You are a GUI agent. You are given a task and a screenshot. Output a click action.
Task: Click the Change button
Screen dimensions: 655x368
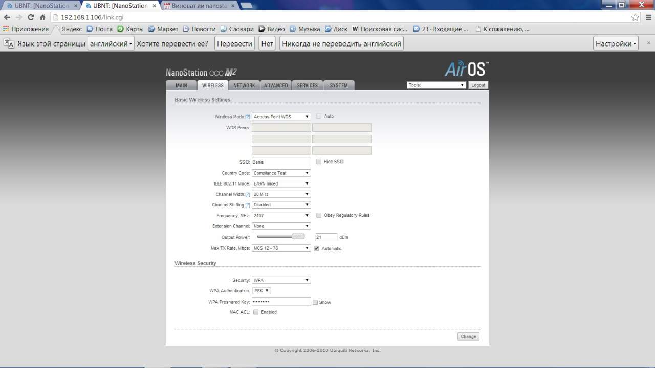coord(468,336)
